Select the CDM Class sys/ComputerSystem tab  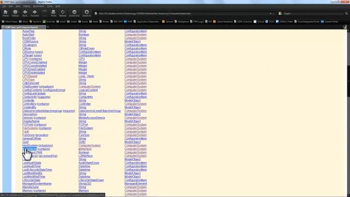tap(23, 27)
